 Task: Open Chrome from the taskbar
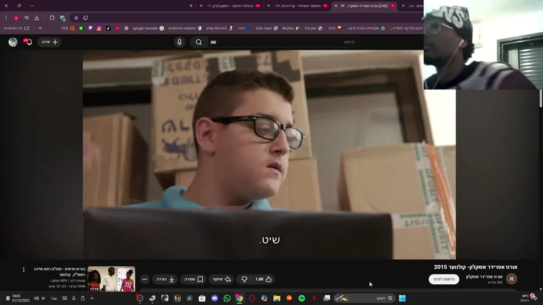coord(239,298)
